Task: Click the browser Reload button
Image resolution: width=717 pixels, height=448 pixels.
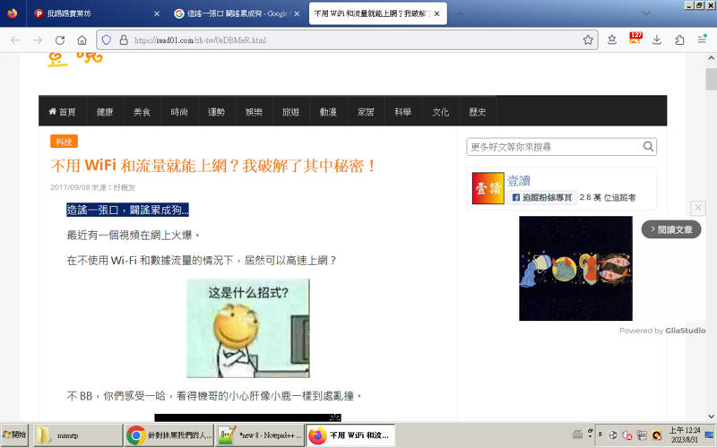Action: 60,40
